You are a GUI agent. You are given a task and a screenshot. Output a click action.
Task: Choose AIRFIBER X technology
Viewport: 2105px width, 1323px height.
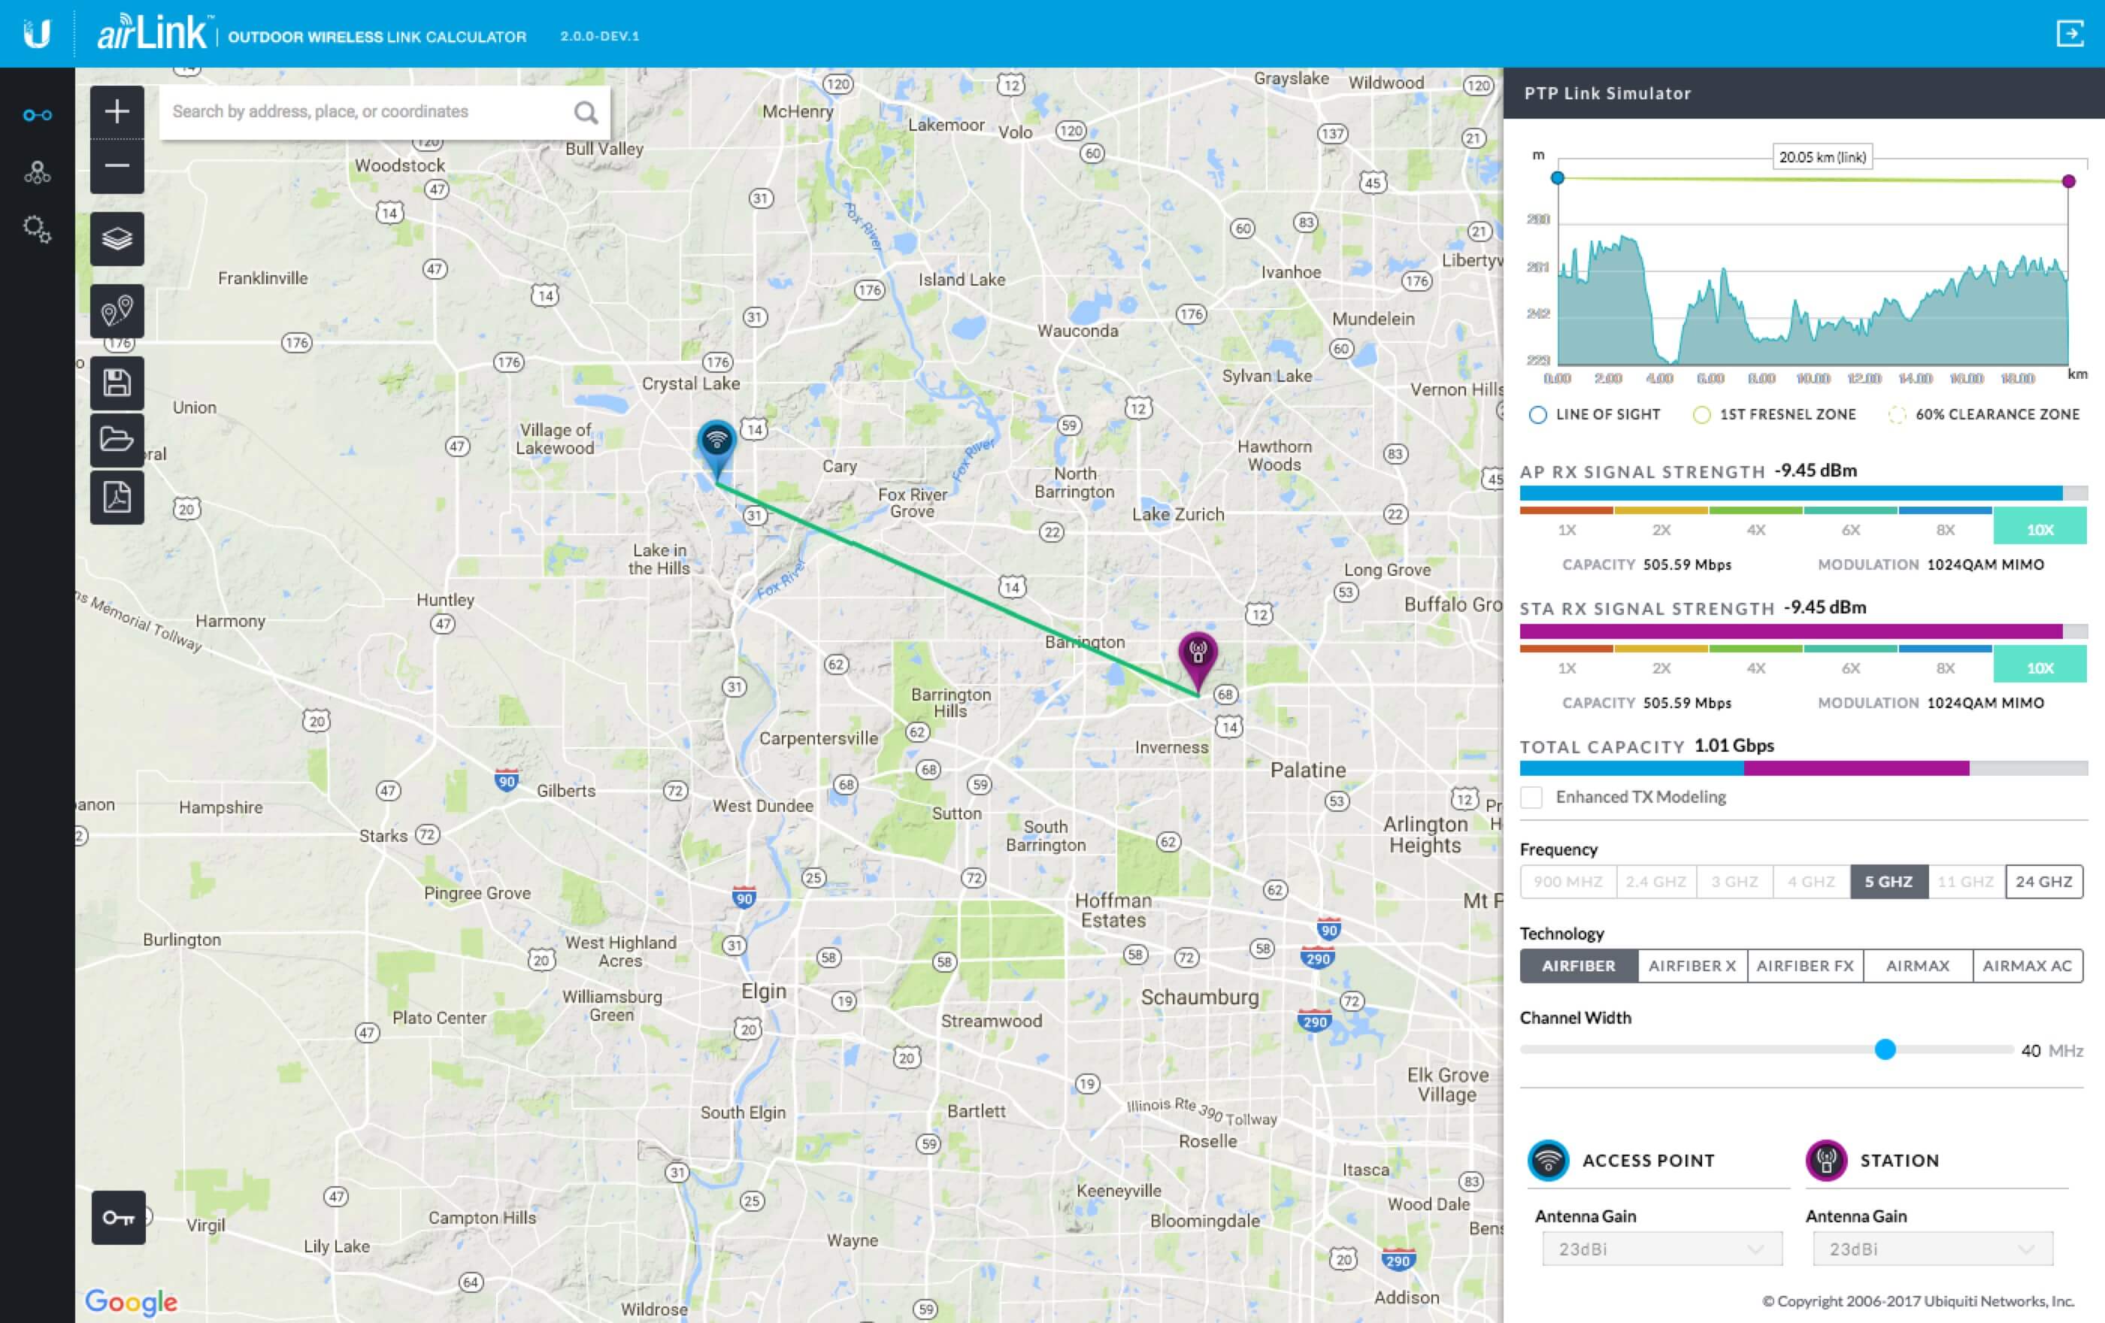tap(1692, 966)
